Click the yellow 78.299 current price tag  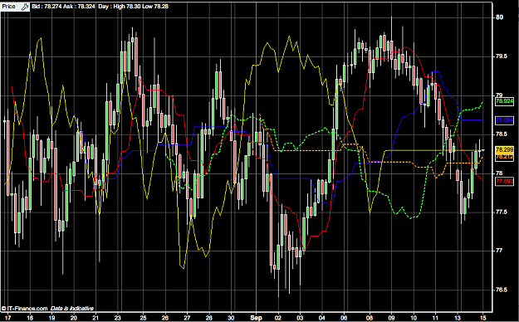point(504,149)
